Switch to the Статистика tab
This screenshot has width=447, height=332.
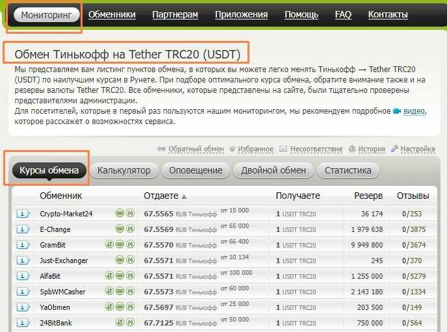click(x=348, y=170)
